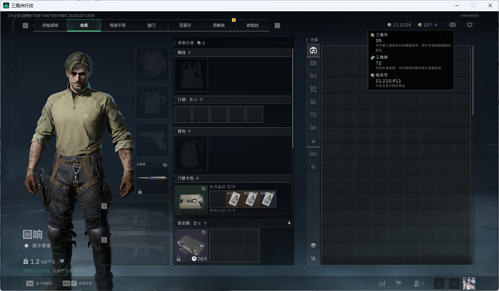499x291 pixels.
Task: Open weight details list icon
Action: pos(62,261)
